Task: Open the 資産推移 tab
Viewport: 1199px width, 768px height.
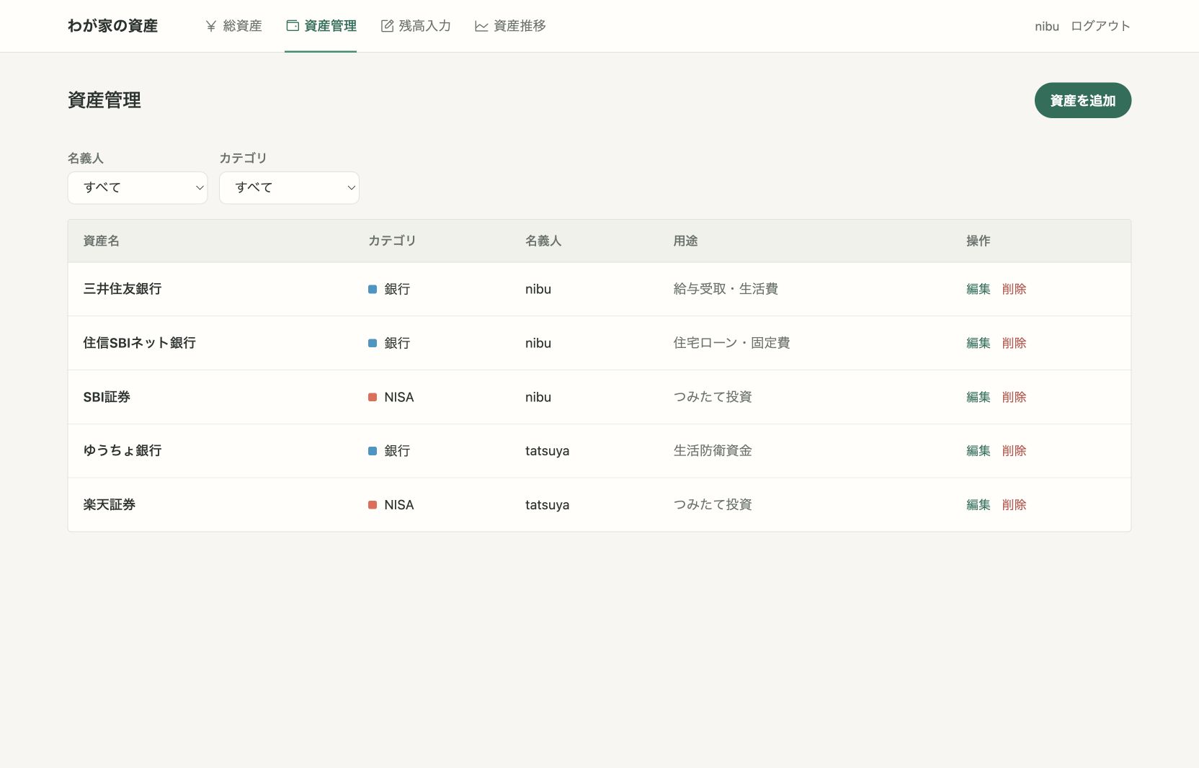Action: tap(510, 26)
